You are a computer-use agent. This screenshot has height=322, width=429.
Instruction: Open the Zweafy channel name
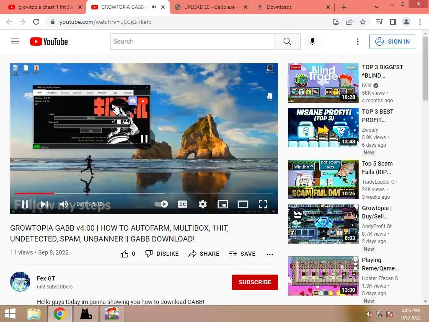[x=370, y=130]
